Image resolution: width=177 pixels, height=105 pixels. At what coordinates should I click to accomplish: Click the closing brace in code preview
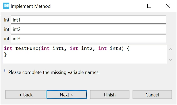(5, 55)
